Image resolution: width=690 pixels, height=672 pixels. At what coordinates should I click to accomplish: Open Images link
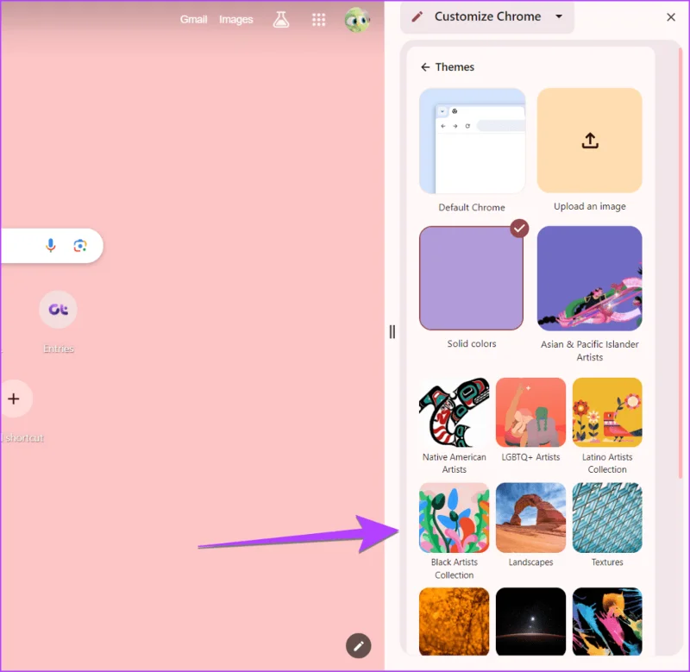(x=235, y=19)
